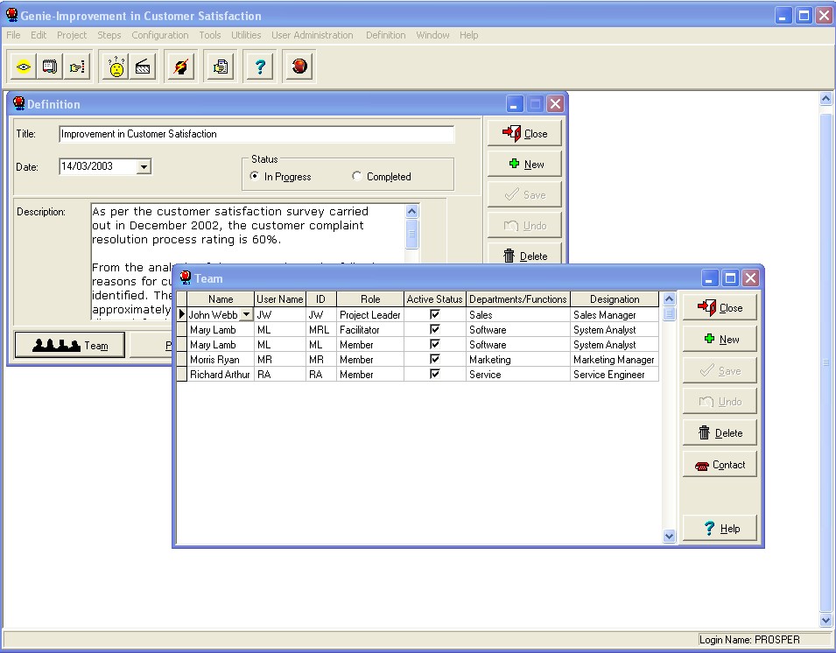Screen dimensions: 836x653
Task: Open the Date dropdown calendar arrow
Action: tap(144, 166)
